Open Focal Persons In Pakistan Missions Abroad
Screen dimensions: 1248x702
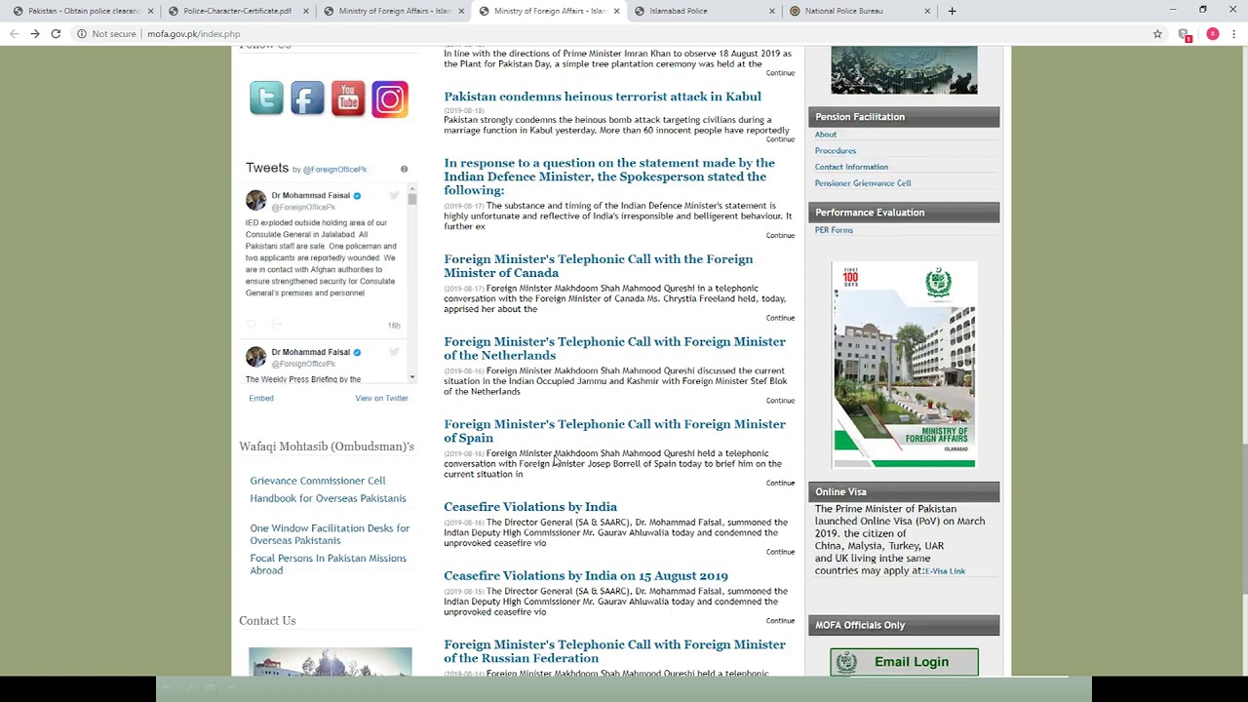coord(328,565)
